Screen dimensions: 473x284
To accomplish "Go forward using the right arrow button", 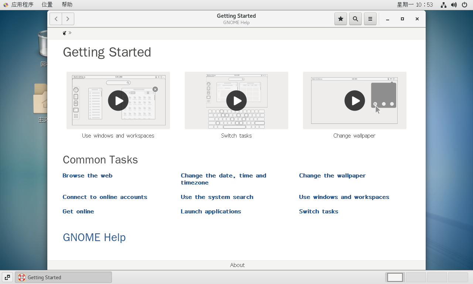I will [x=68, y=19].
